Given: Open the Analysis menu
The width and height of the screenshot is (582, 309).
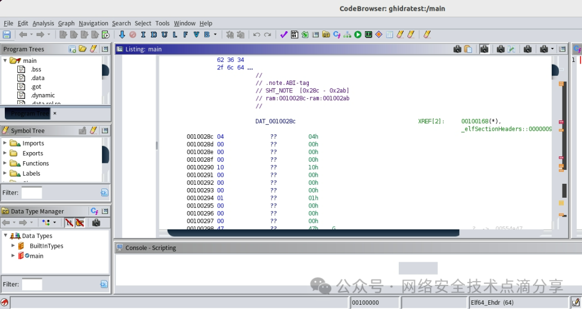Looking at the screenshot, I should (43, 23).
